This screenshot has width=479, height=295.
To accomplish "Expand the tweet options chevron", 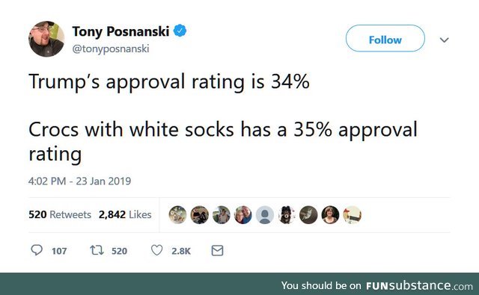I will [444, 40].
